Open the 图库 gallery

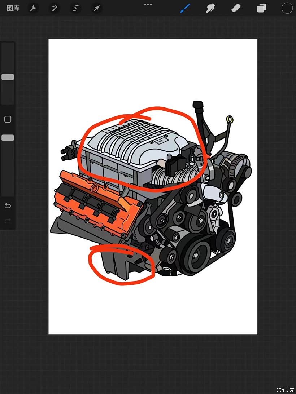pos(13,8)
